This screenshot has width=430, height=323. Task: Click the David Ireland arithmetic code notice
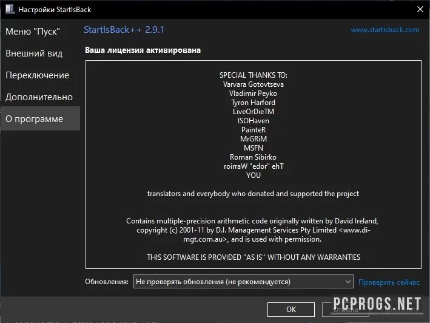[253, 230]
